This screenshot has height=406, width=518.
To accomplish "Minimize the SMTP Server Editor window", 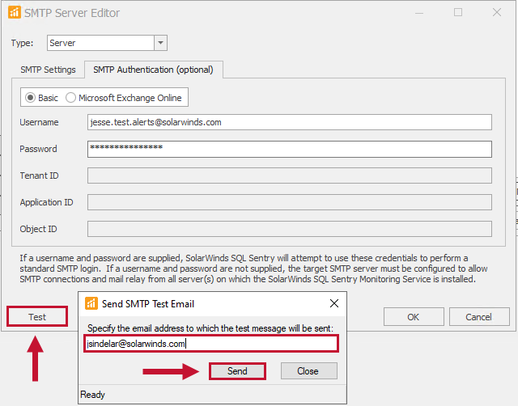I will (x=418, y=13).
